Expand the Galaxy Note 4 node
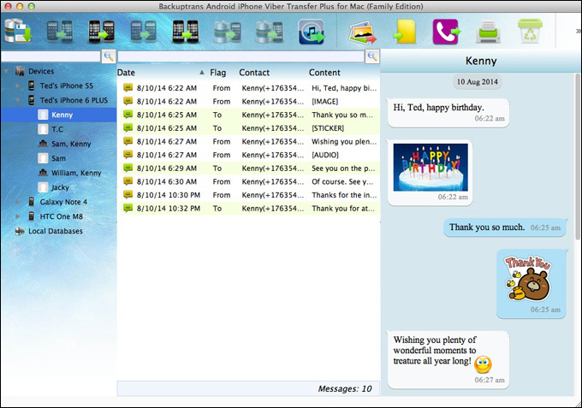The image size is (582, 408). 17,202
